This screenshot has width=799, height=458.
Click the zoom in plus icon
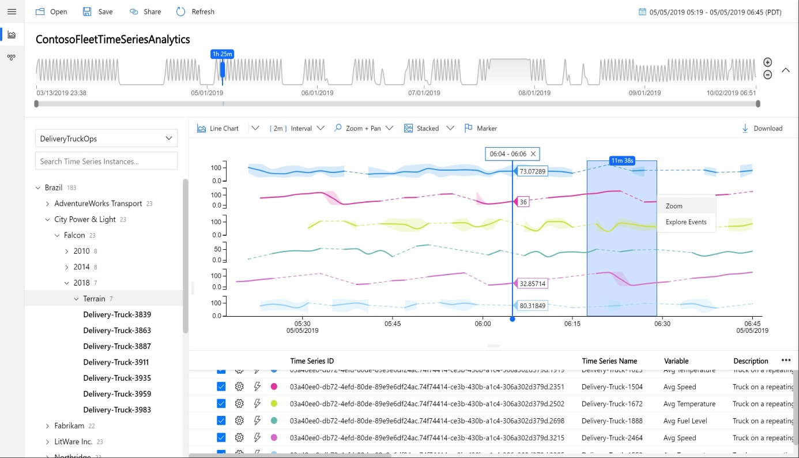click(x=767, y=62)
